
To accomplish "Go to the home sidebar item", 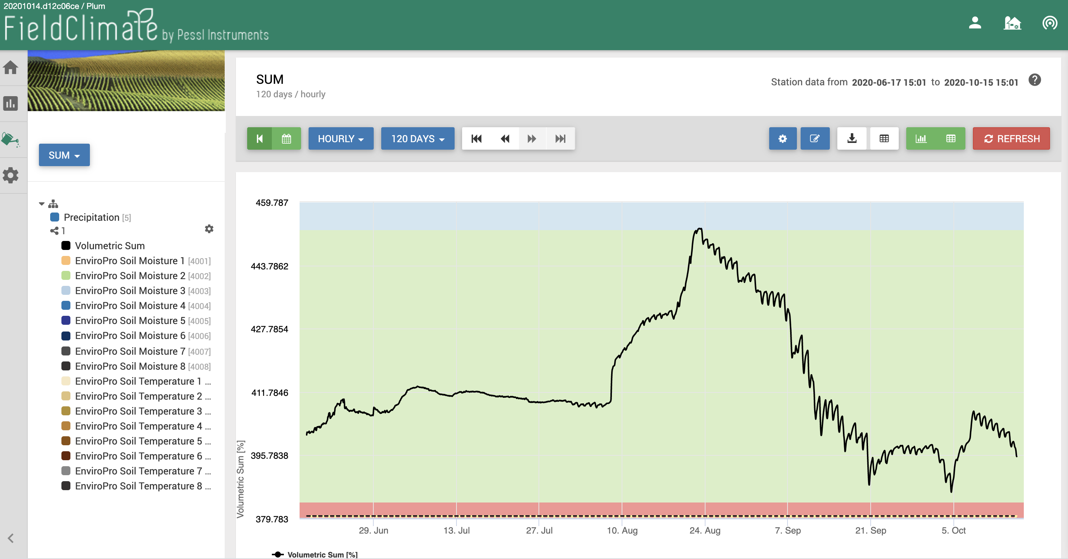I will [10, 67].
